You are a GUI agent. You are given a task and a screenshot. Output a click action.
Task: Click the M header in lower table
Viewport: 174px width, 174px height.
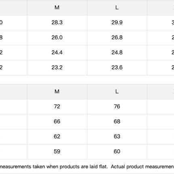[57, 91]
